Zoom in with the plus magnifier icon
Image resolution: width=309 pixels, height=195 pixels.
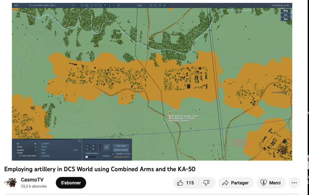pos(151,5)
